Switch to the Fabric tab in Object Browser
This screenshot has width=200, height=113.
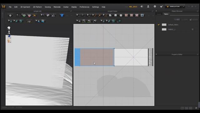(166, 14)
